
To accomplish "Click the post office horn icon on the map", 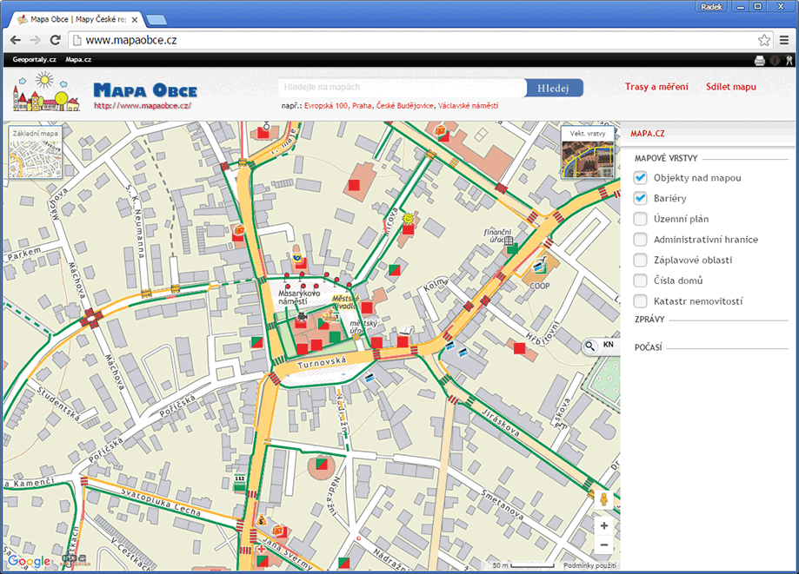I will [x=297, y=258].
